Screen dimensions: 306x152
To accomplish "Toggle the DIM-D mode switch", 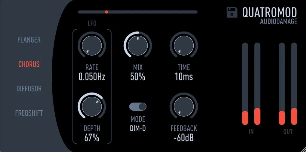I will click(138, 107).
